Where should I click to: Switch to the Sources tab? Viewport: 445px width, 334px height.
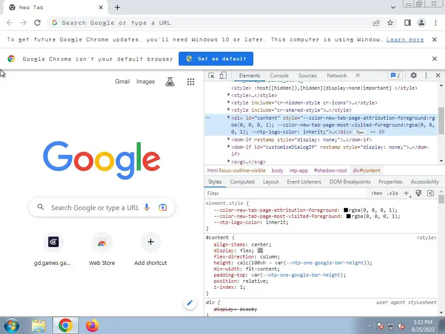[307, 76]
